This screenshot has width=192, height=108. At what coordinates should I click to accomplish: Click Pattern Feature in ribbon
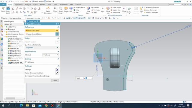click(x=79, y=7)
